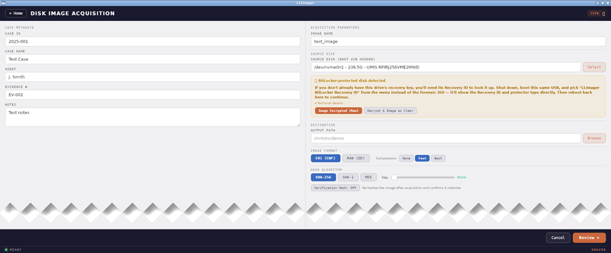Set compression to Fast
The height and width of the screenshot is (253, 611).
422,158
